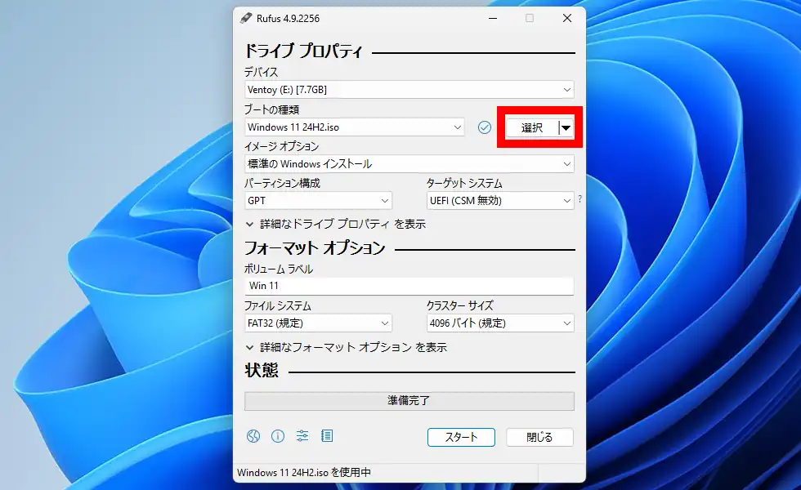Open the device dropdown Ventoy (E:)
Viewport: 801px width, 490px height.
click(409, 89)
